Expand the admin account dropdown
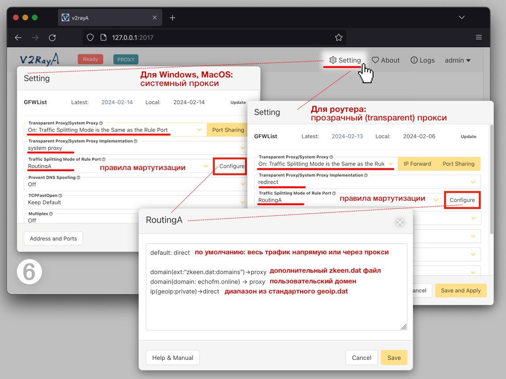The height and width of the screenshot is (379, 506). (457, 60)
